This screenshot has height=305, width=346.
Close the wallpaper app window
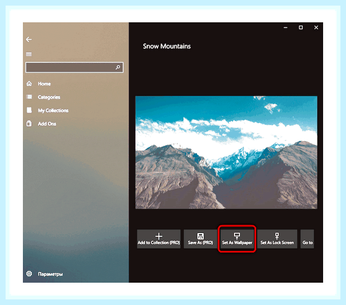316,27
